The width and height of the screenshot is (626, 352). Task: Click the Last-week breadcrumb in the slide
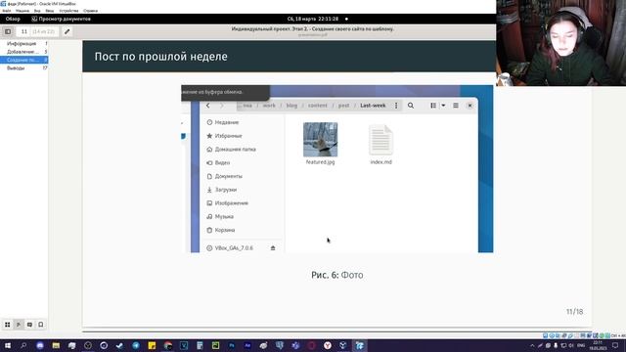pyautogui.click(x=373, y=106)
